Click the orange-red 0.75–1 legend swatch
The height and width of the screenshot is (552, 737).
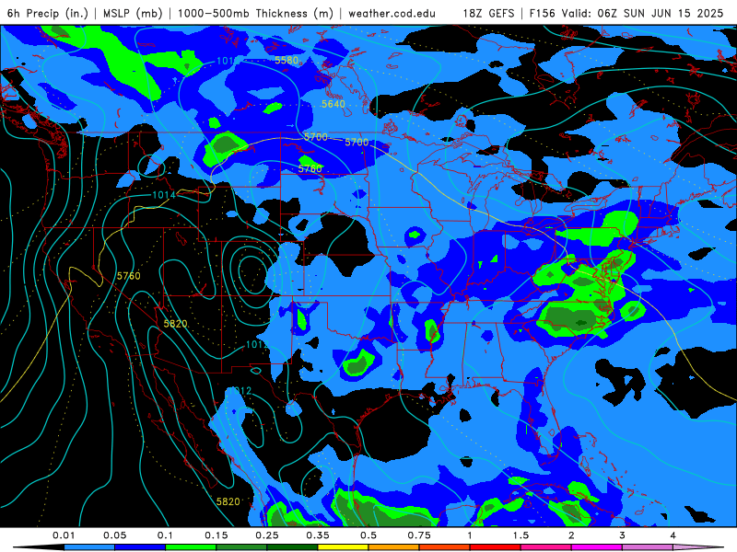click(445, 547)
